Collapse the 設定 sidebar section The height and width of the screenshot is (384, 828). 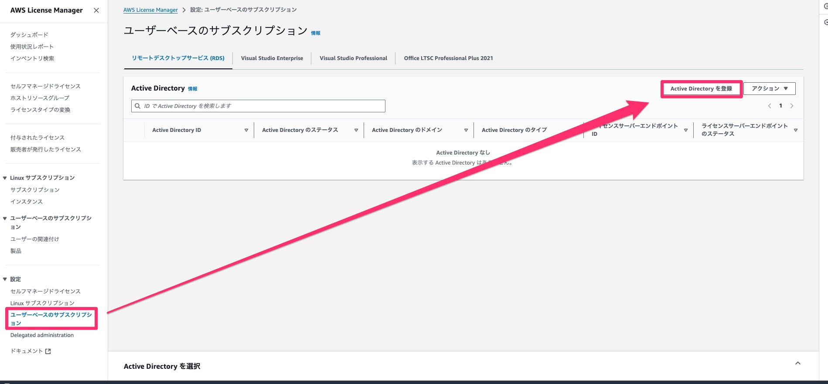tap(5, 280)
